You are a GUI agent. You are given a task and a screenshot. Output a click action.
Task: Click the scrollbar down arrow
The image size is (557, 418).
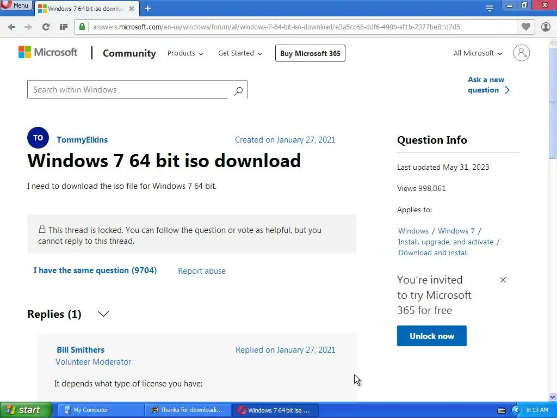point(553,397)
